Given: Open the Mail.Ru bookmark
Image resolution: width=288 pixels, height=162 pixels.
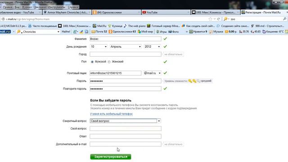Looking at the screenshot, I should click(x=99, y=26).
